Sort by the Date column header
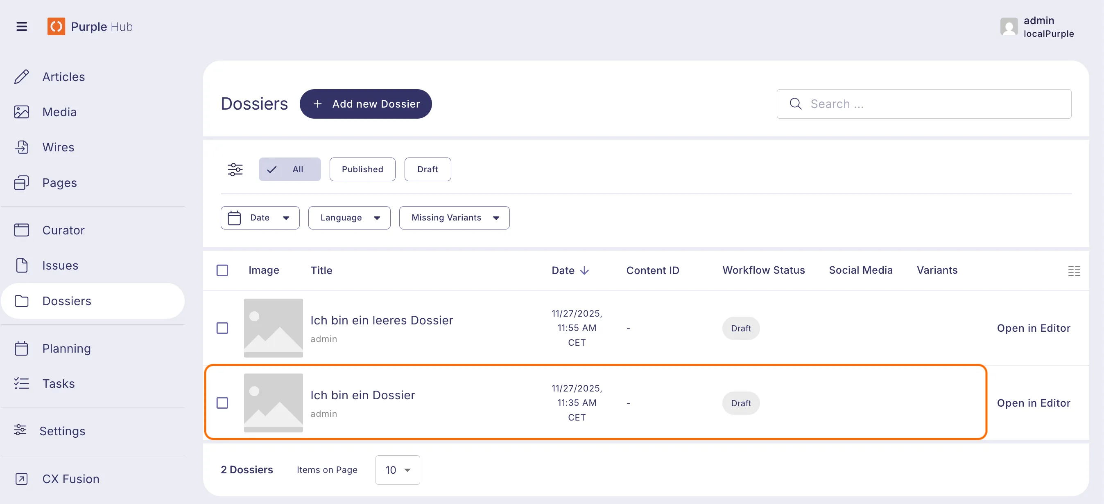This screenshot has width=1104, height=504. click(x=570, y=270)
